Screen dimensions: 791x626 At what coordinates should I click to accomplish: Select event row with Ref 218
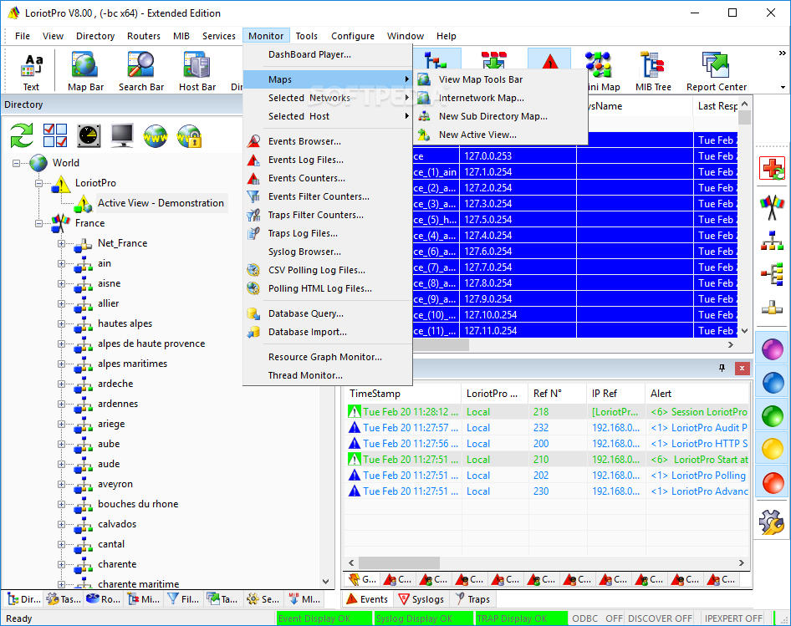(x=548, y=411)
